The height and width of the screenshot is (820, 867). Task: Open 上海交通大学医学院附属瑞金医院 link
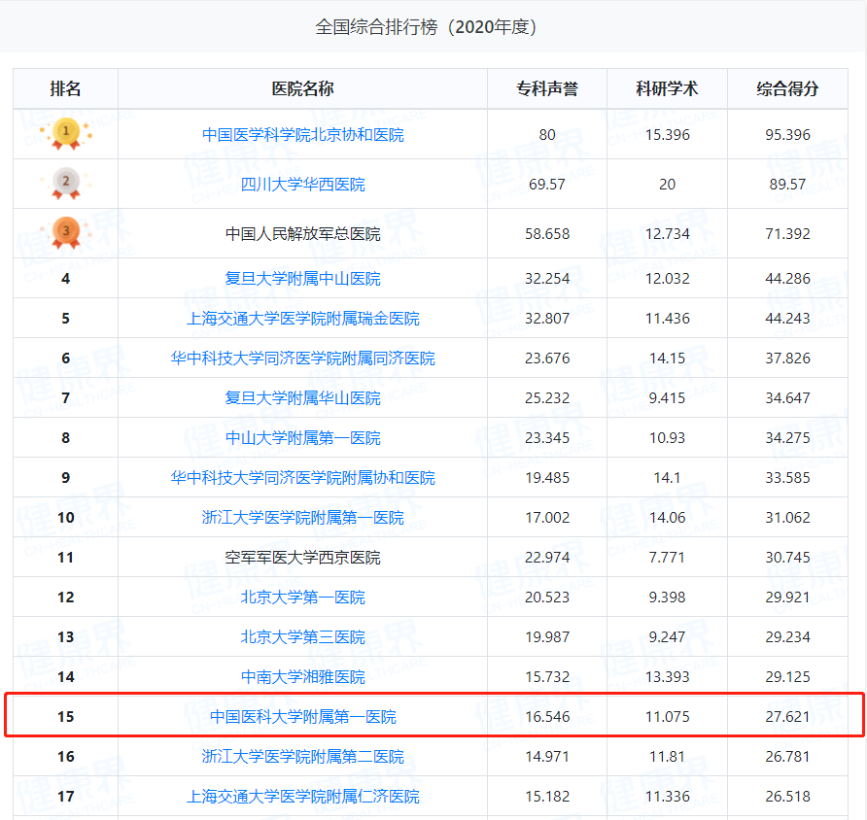[302, 319]
